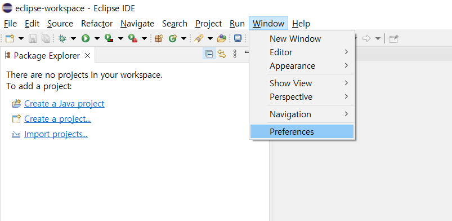Select the Package Explorer tab

pyautogui.click(x=47, y=55)
